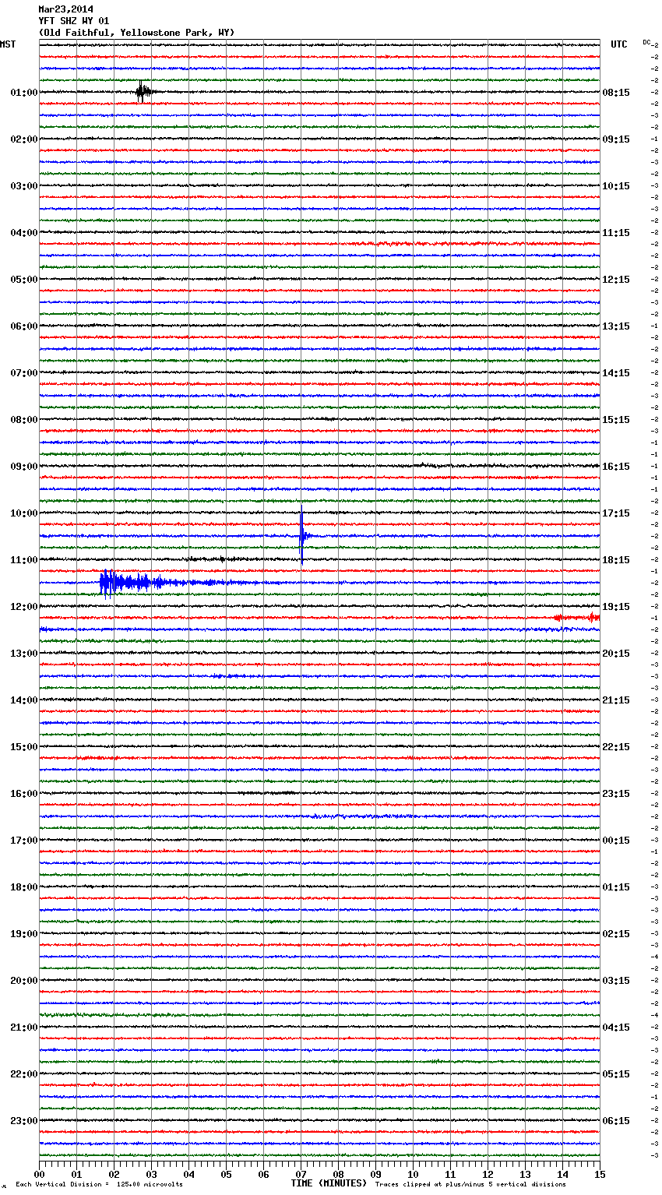Click the "DC" column header
This screenshot has width=662, height=1195.
point(646,42)
